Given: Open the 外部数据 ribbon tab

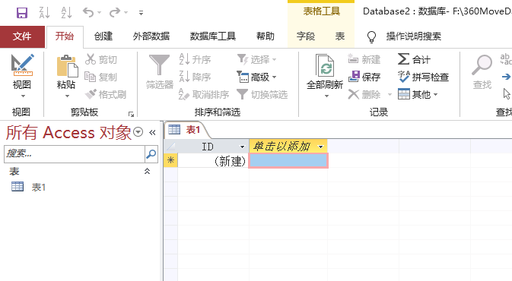Looking at the screenshot, I should (151, 36).
